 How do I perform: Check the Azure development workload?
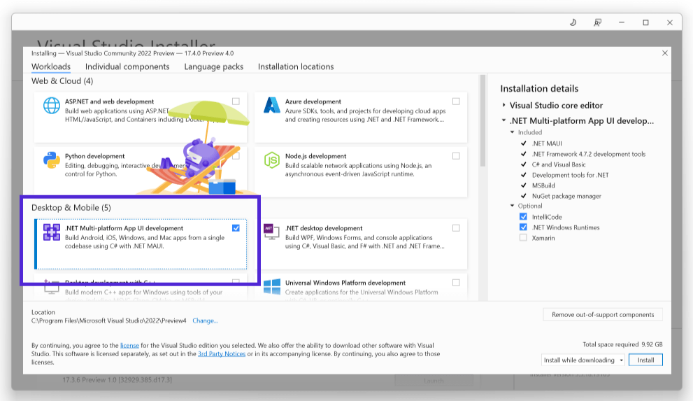point(456,101)
